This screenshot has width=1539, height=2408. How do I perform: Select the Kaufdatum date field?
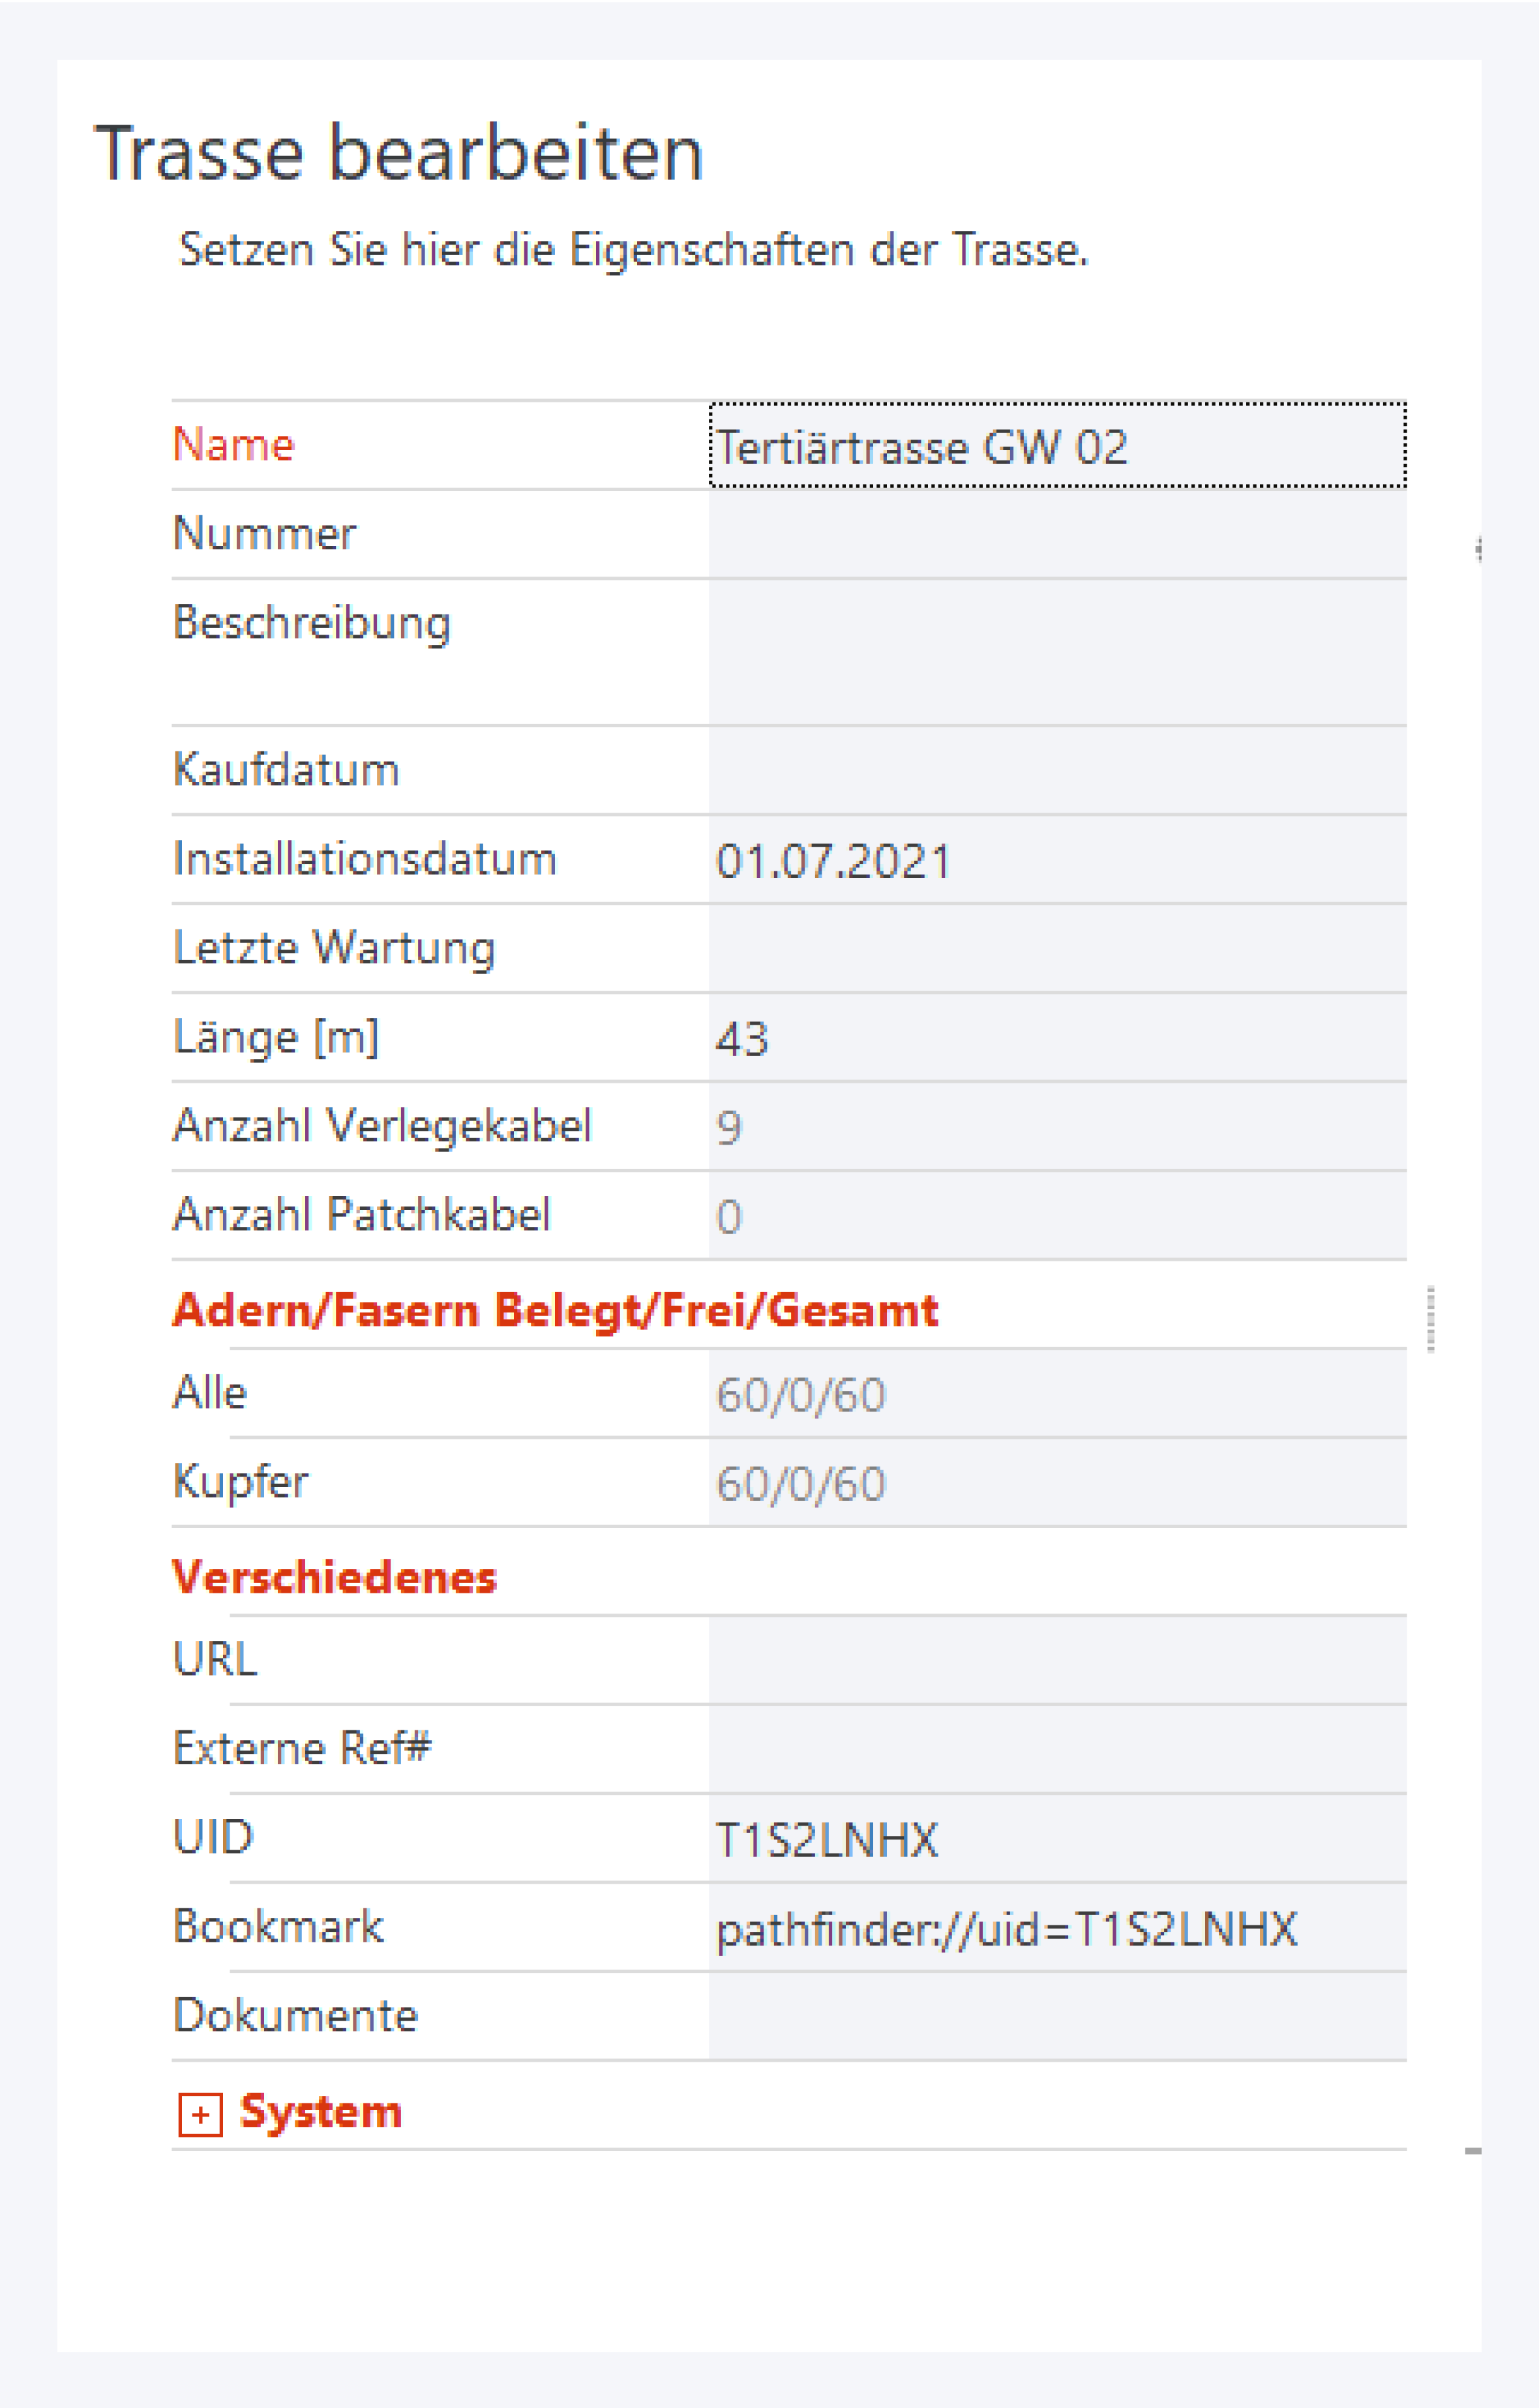(1056, 770)
